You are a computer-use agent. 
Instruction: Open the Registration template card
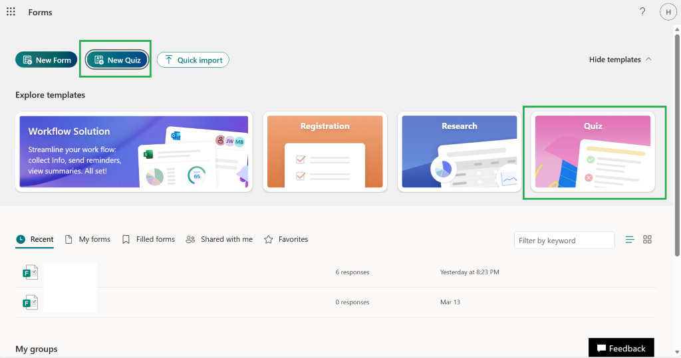pyautogui.click(x=325, y=151)
